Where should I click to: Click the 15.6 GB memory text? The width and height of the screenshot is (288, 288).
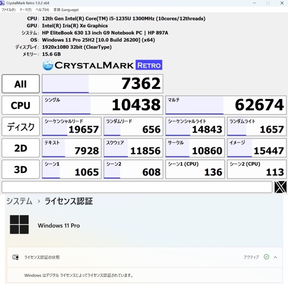pos(51,54)
